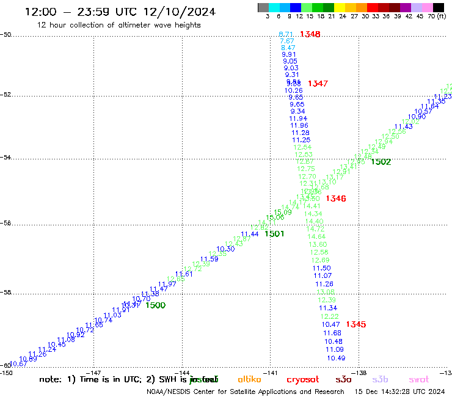Click the green value 12.75
The image size is (452, 397).
point(306,169)
